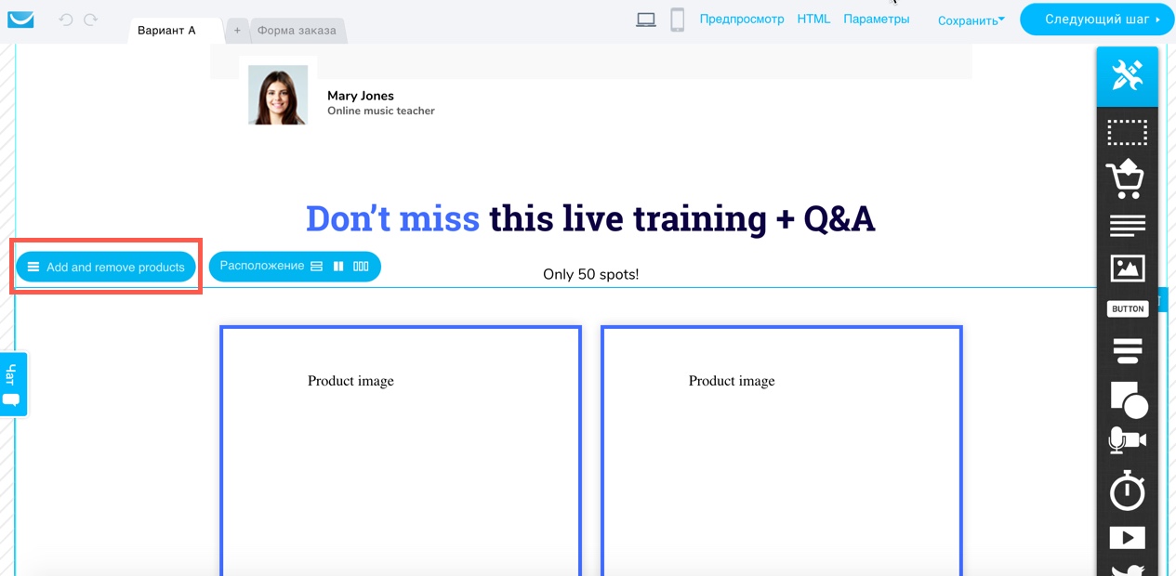Click the redo arrow icon
Image resolution: width=1176 pixels, height=576 pixels.
(x=90, y=20)
